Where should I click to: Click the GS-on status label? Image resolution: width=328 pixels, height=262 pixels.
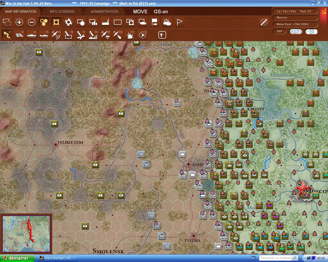(161, 12)
